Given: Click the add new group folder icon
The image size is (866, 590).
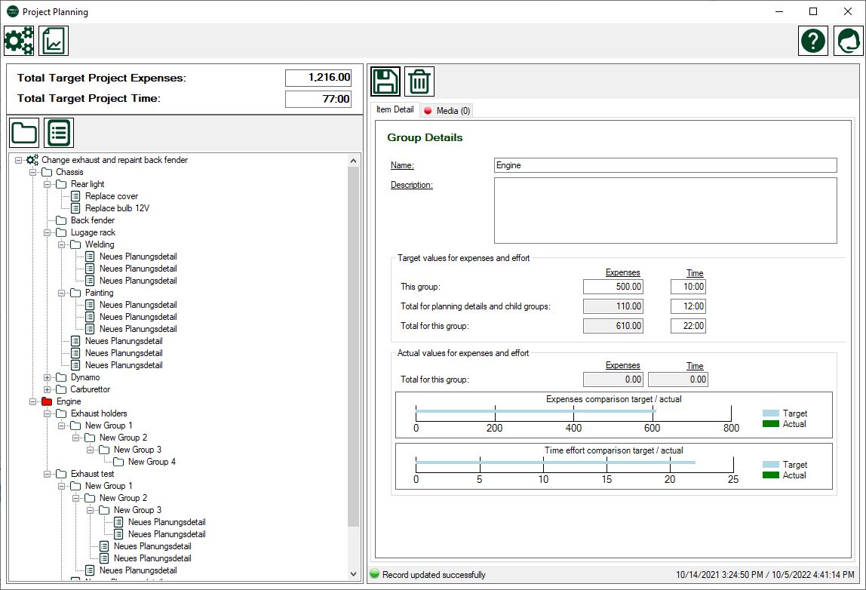Looking at the screenshot, I should (24, 134).
